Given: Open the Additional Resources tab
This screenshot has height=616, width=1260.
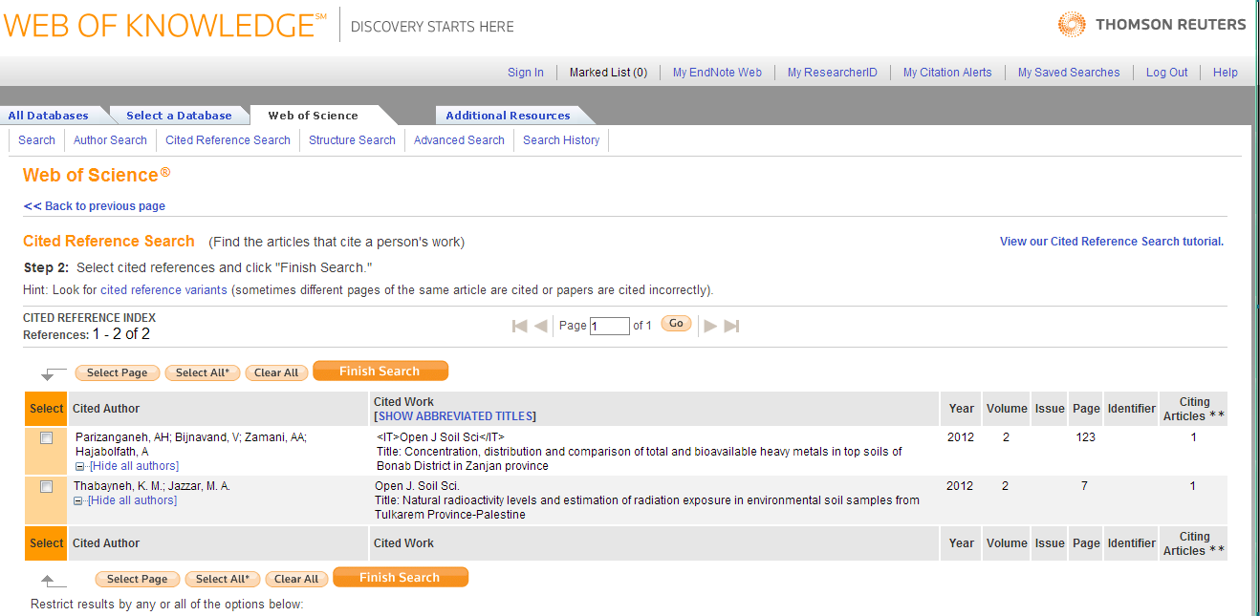Looking at the screenshot, I should [508, 116].
